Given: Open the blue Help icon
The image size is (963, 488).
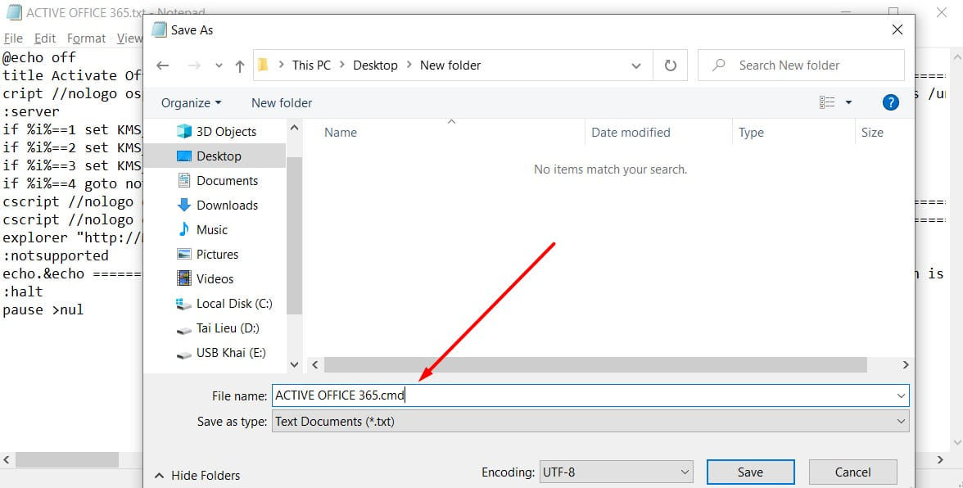Looking at the screenshot, I should click(891, 102).
